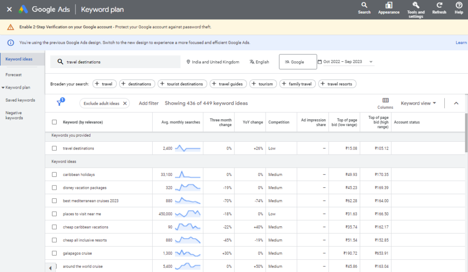
Task: Open the Forecast tab
Action: (13, 75)
